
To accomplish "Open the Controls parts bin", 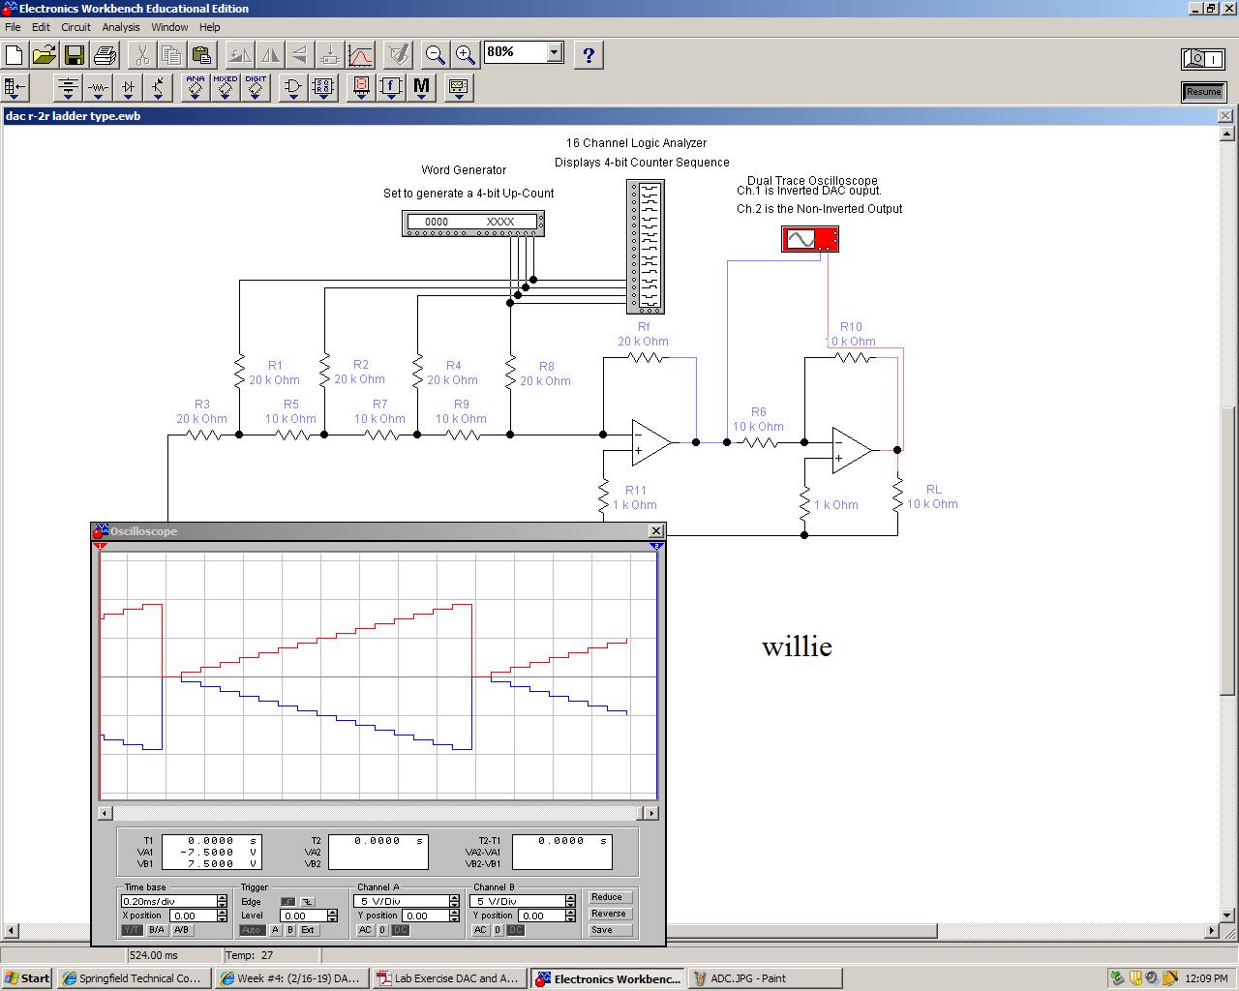I will click(x=391, y=88).
